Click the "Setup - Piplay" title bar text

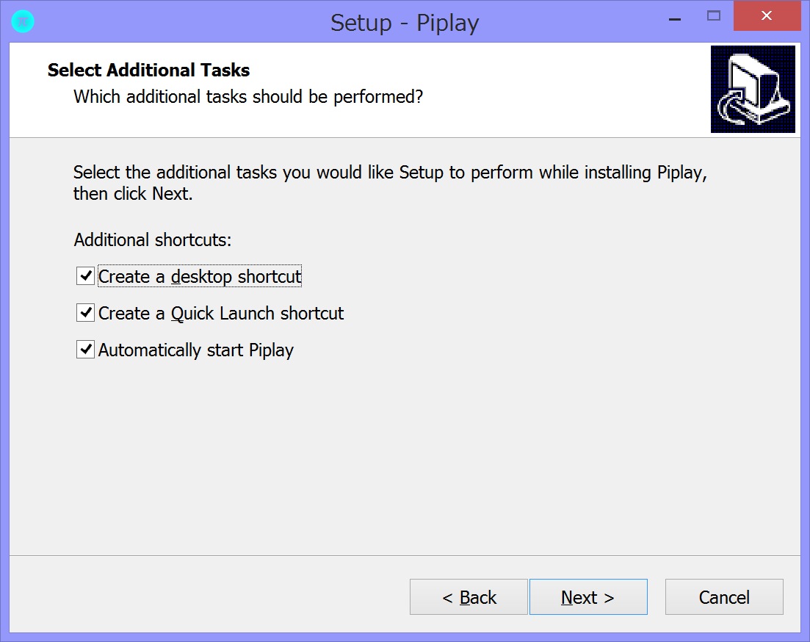[x=405, y=23]
